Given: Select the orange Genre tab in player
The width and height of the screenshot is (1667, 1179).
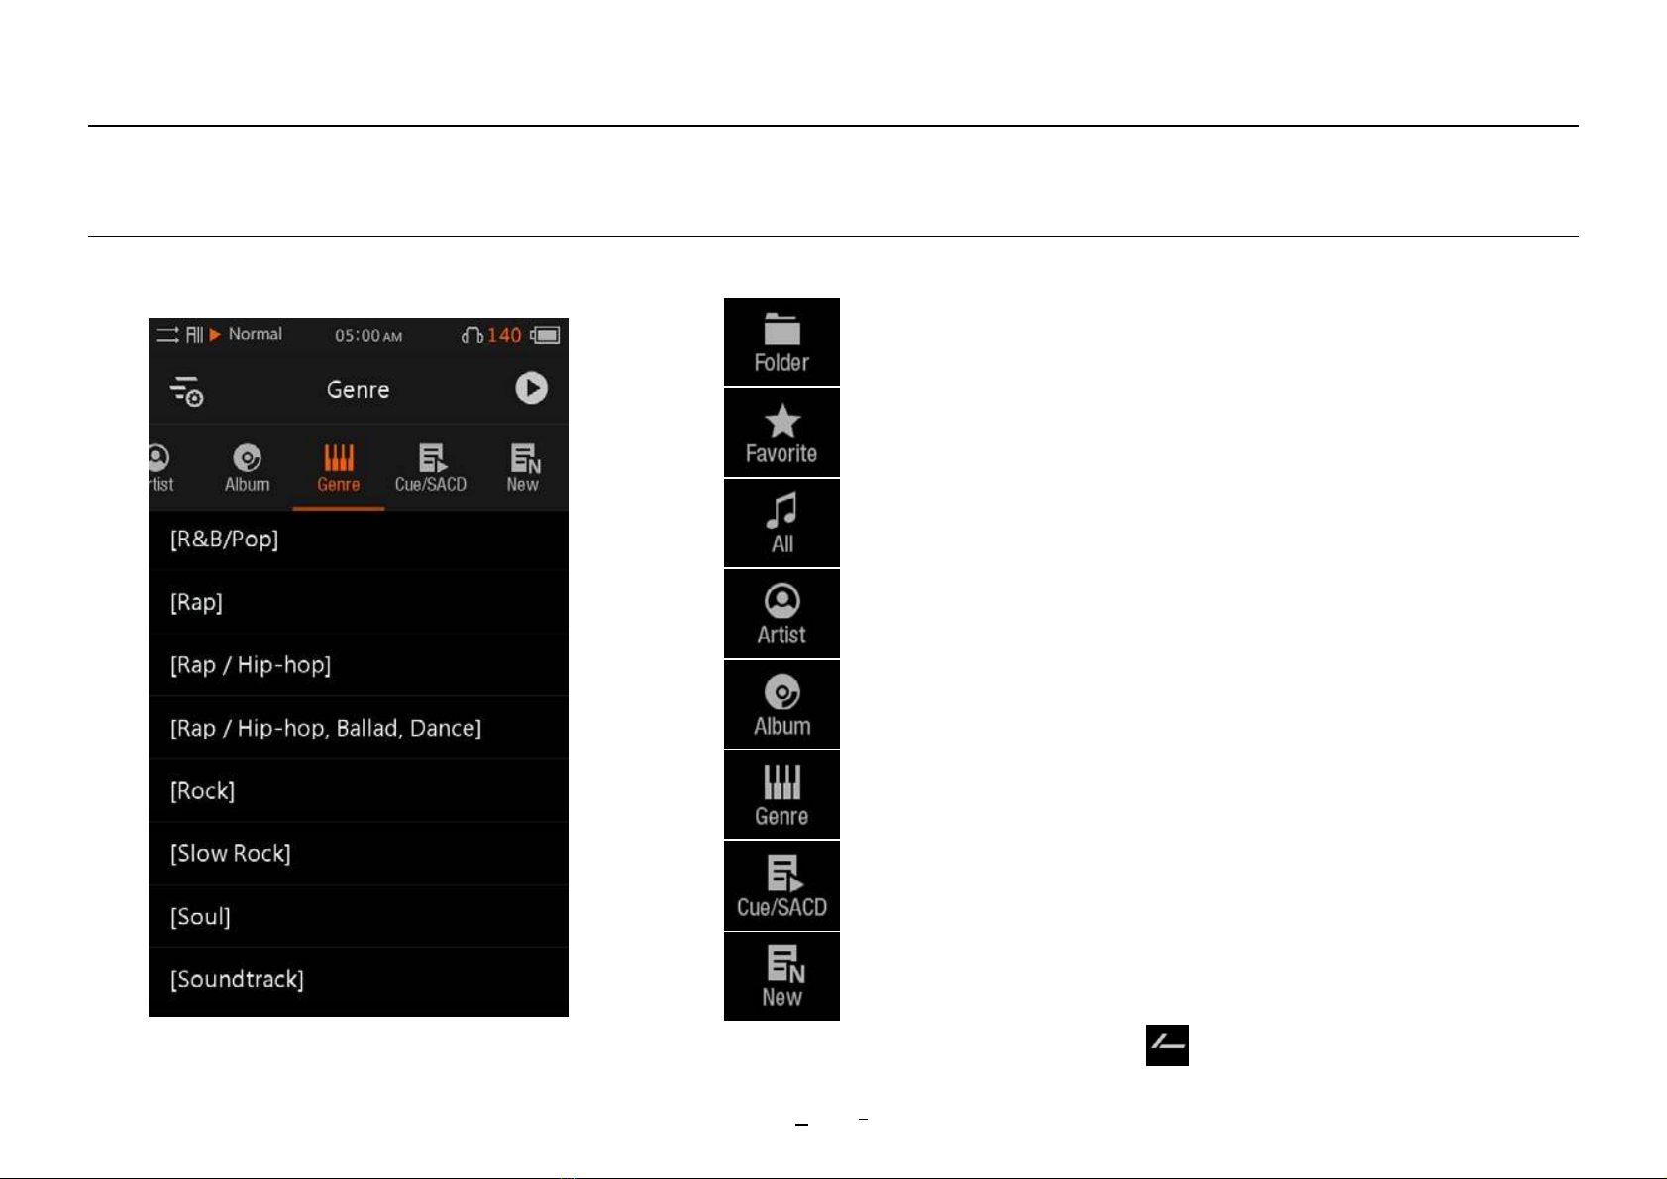Looking at the screenshot, I should click(339, 468).
